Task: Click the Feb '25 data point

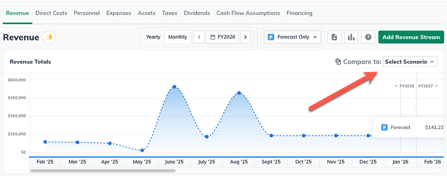Action: pos(45,142)
